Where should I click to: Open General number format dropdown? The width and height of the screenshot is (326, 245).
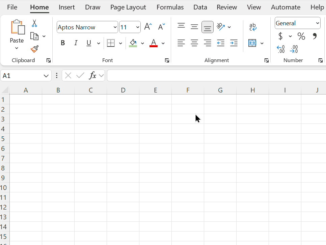point(318,23)
